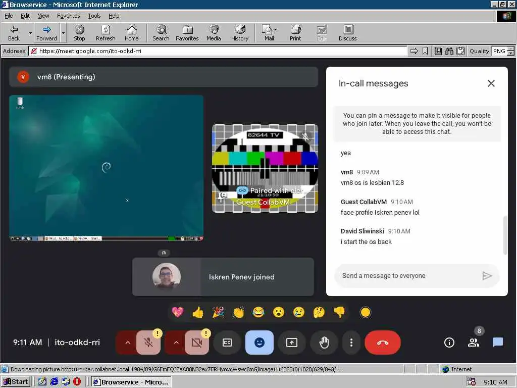
Task: Click the Windows Start button
Action: point(16,382)
